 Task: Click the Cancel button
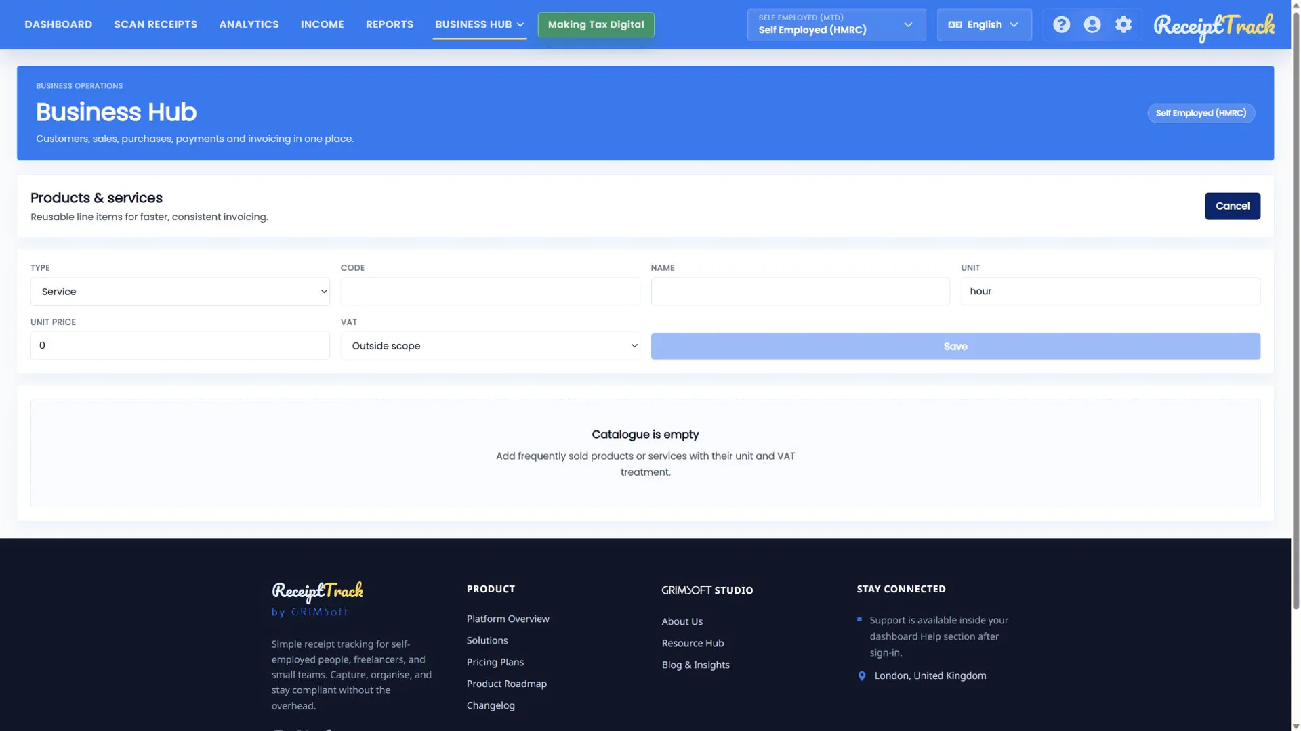click(1232, 206)
